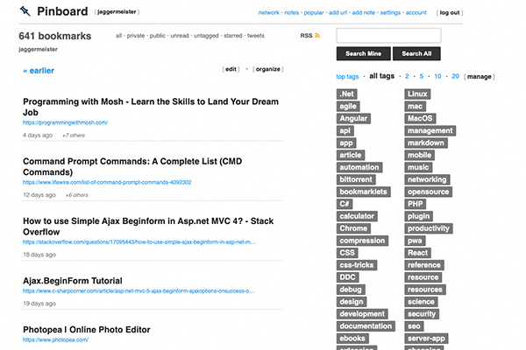Show untagged bookmarks
Image resolution: width=526 pixels, height=350 pixels.
pos(206,36)
